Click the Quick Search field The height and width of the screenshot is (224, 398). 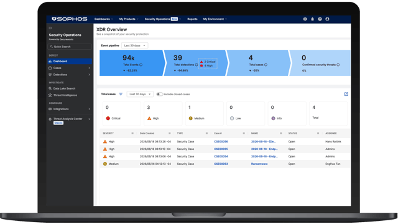click(x=70, y=47)
